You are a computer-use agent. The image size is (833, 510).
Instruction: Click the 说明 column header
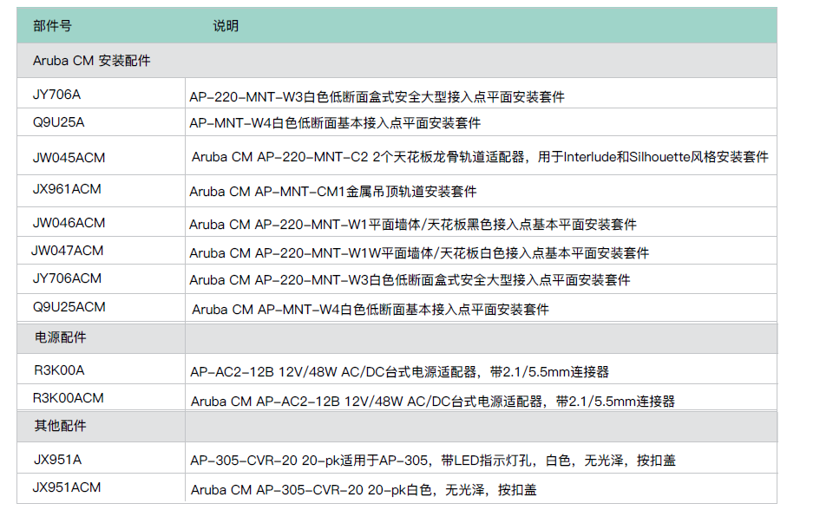tap(226, 25)
